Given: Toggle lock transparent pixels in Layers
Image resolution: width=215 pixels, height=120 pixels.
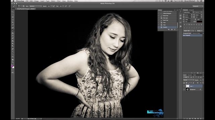Looking at the screenshot, I should [x=187, y=83].
